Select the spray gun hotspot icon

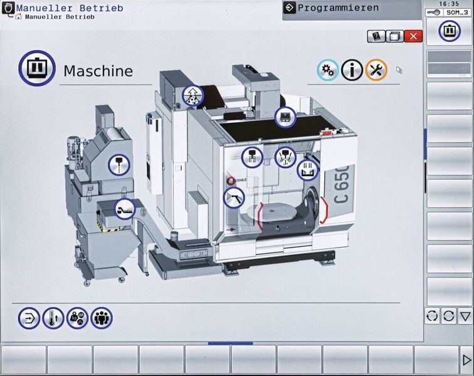tap(234, 197)
